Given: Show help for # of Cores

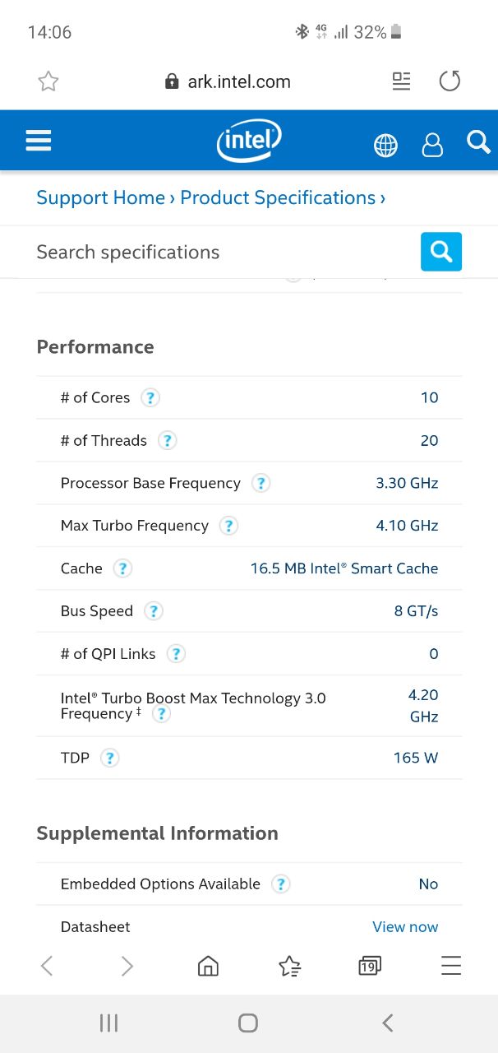Looking at the screenshot, I should 150,398.
